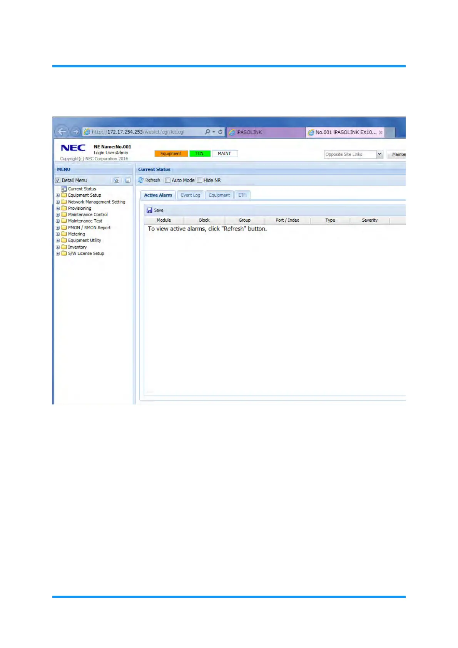Click the address bar search magnifier icon
This screenshot has height=648, width=458.
(x=207, y=132)
